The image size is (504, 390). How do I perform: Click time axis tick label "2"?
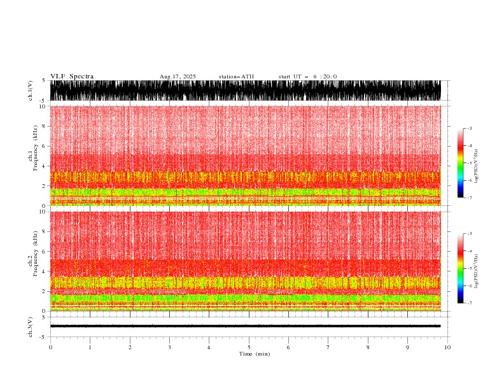[x=130, y=347]
